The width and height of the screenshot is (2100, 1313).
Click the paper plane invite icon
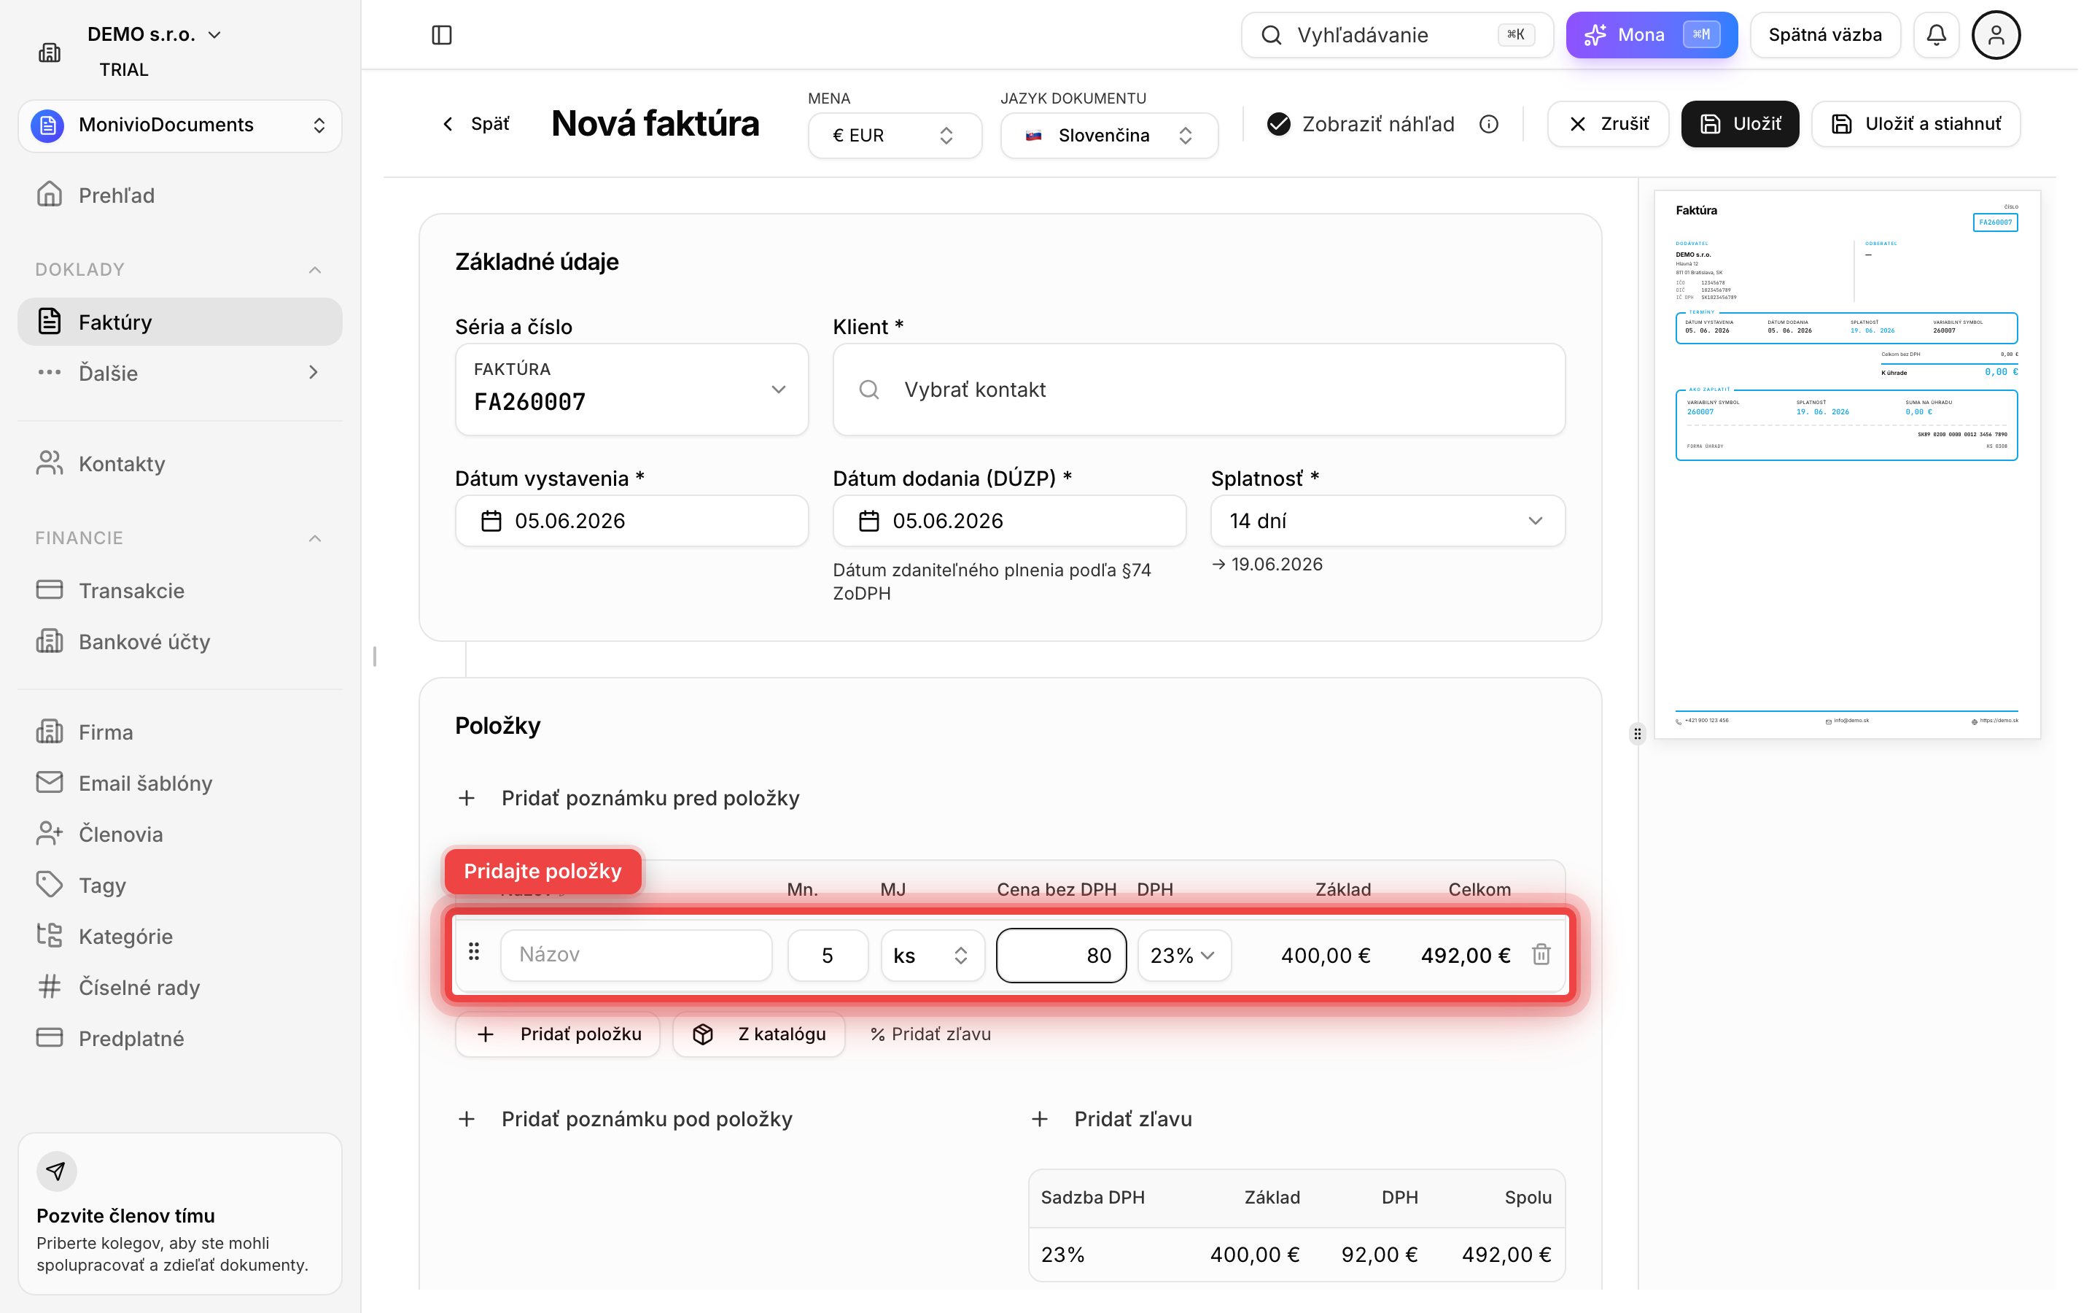56,1171
